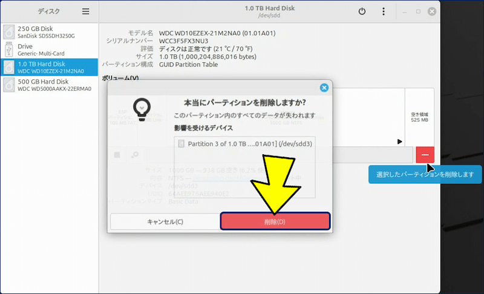The image size is (484, 294).
Task: Click the 250 GB disk drive icon
Action: click(9, 32)
